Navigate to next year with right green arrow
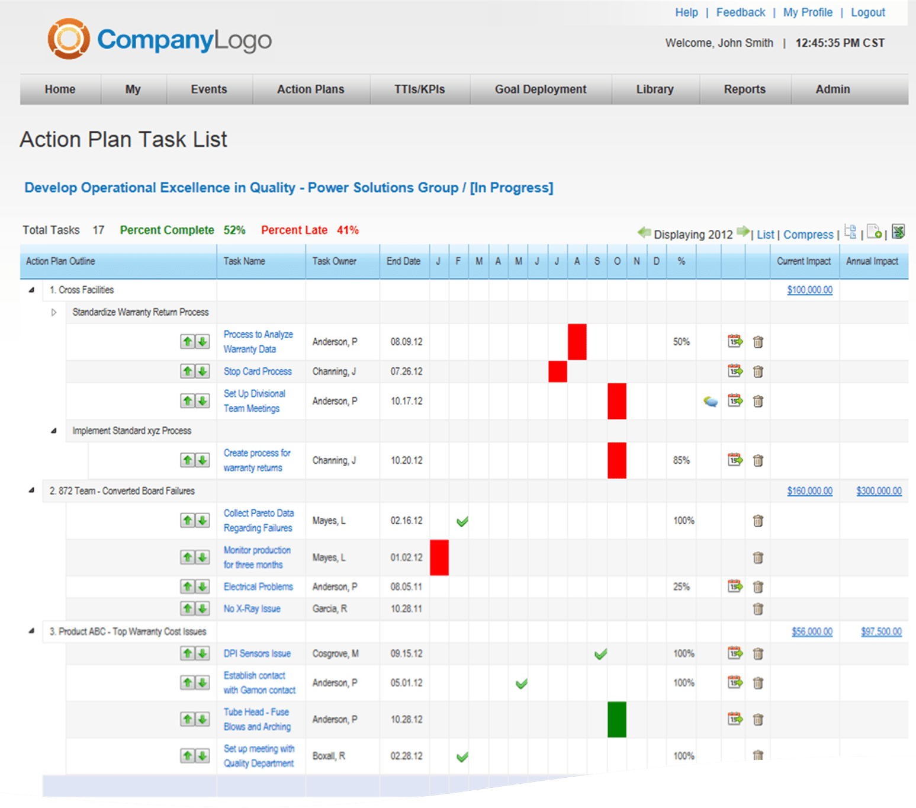The width and height of the screenshot is (916, 808). click(x=743, y=233)
